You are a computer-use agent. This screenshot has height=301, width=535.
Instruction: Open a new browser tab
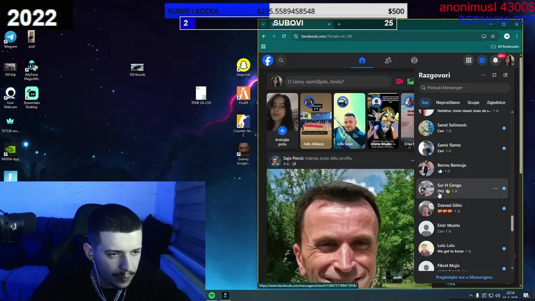click(339, 24)
